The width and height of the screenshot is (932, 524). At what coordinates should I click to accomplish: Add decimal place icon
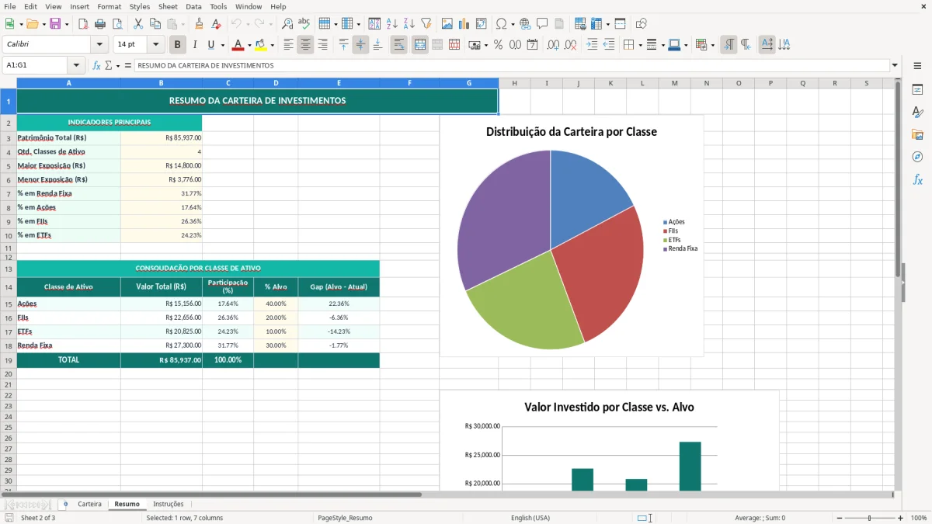click(x=553, y=45)
